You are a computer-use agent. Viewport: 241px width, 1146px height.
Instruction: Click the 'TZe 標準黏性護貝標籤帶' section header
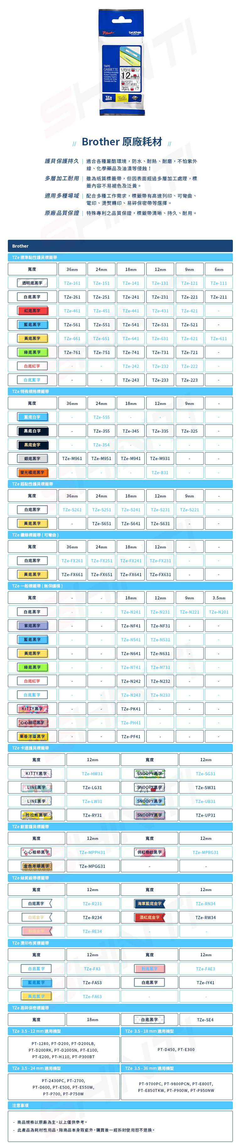[120, 258]
